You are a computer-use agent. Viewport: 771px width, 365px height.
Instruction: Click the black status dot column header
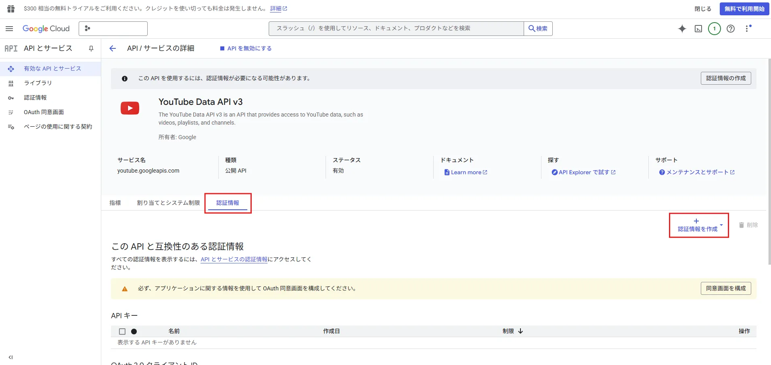pos(134,332)
